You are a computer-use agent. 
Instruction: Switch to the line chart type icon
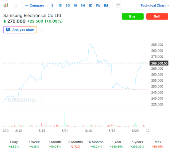click(16, 6)
